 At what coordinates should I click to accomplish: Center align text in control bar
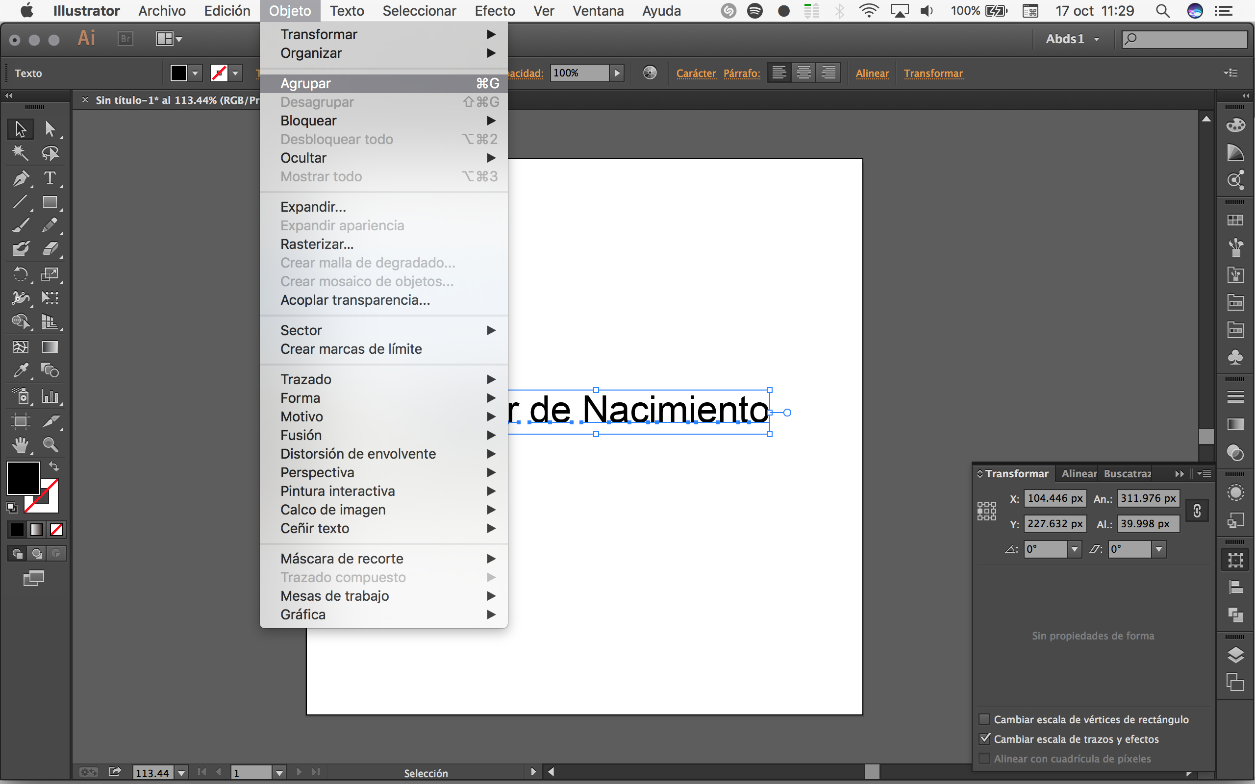point(804,73)
